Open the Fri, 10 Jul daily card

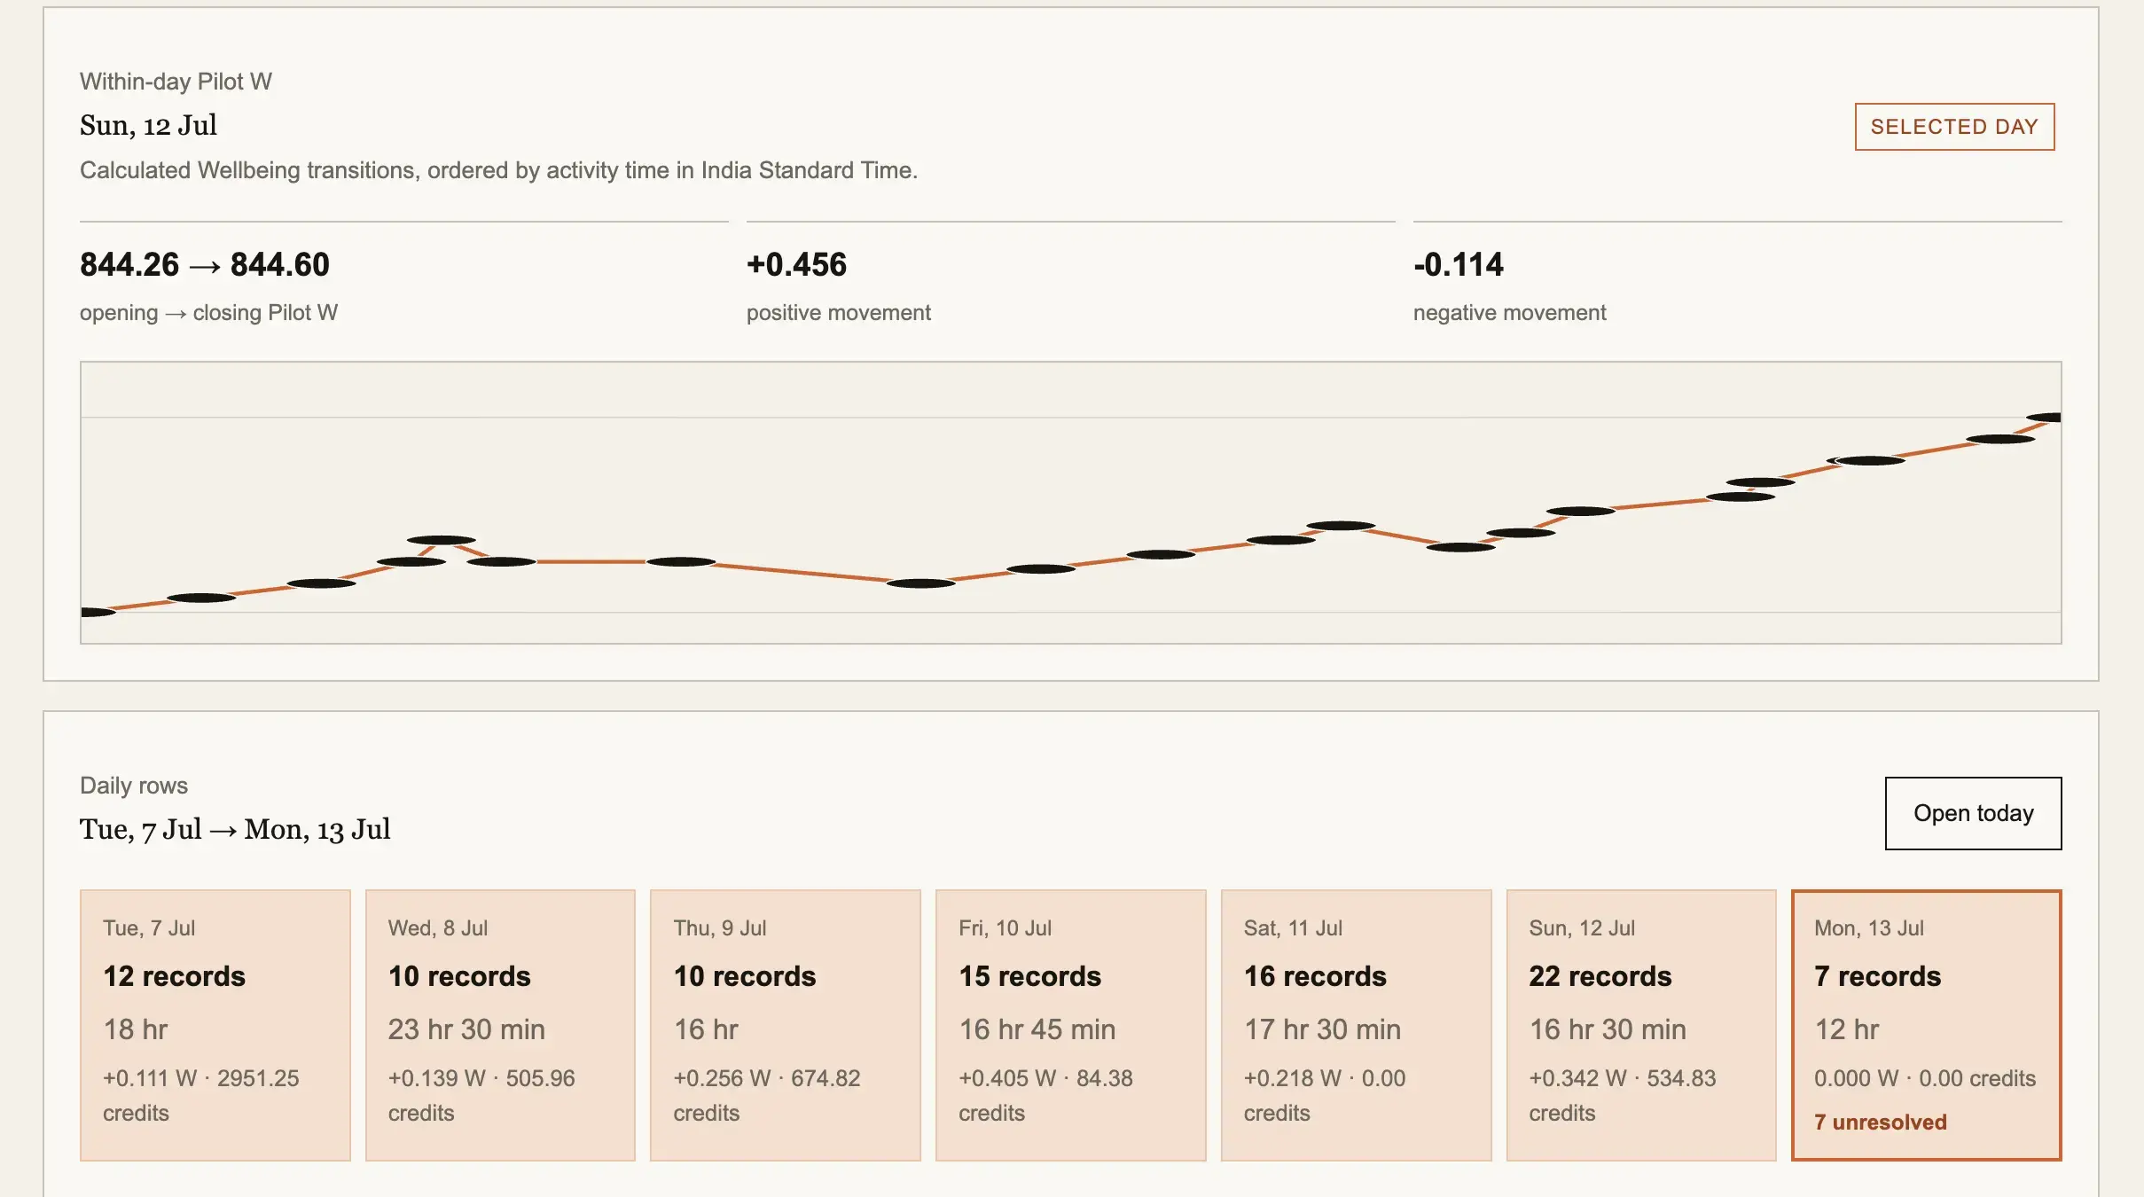tap(1071, 1025)
